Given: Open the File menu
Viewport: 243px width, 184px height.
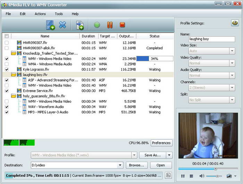Looking at the screenshot, I should click(x=8, y=14).
